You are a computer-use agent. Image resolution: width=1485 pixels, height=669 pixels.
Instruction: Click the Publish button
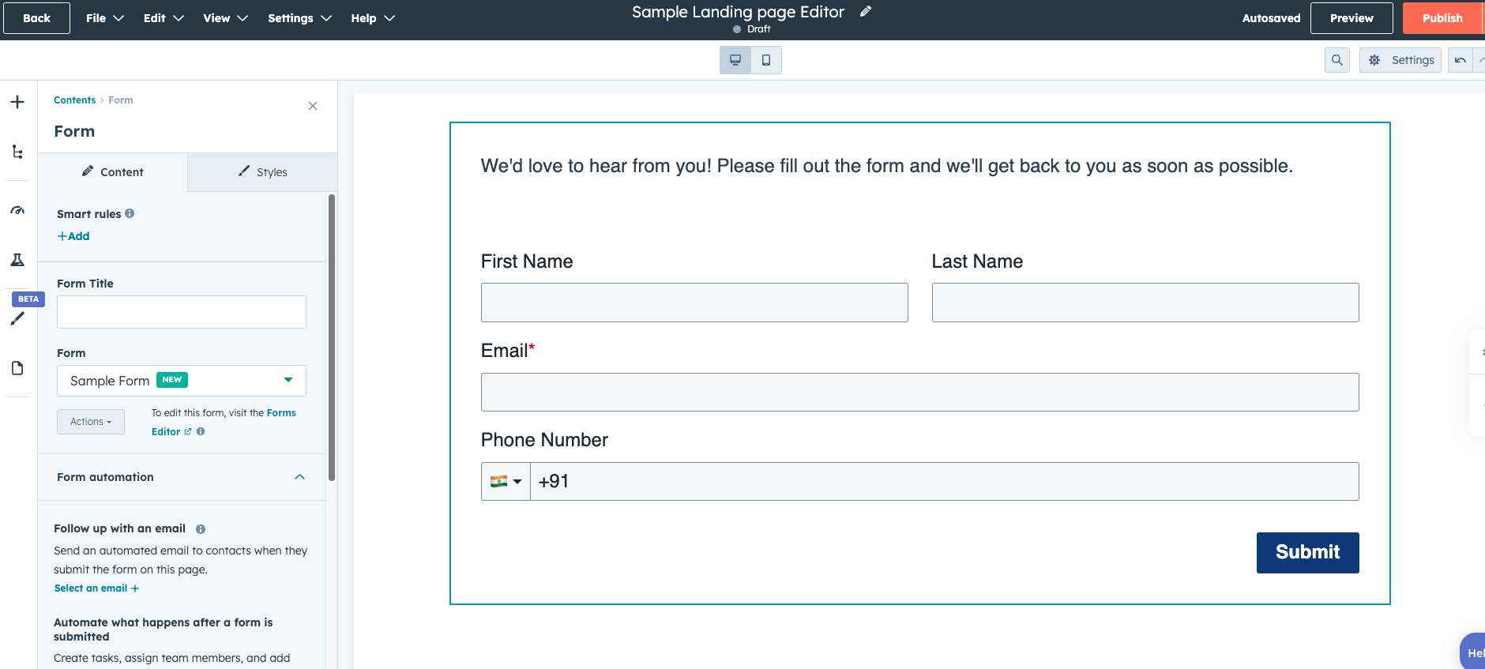coord(1442,18)
